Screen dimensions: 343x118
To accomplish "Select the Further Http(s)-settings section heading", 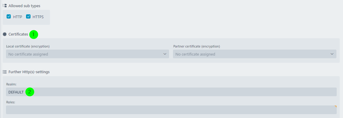I will point(29,72).
